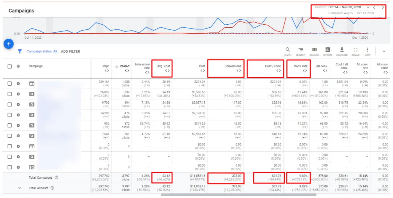Click the Campaign status: All filter
The image size is (393, 198).
[42, 51]
